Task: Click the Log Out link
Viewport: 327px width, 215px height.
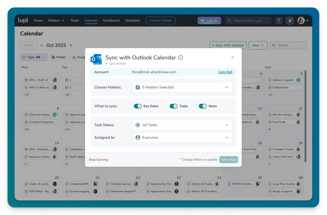Action: [225, 72]
